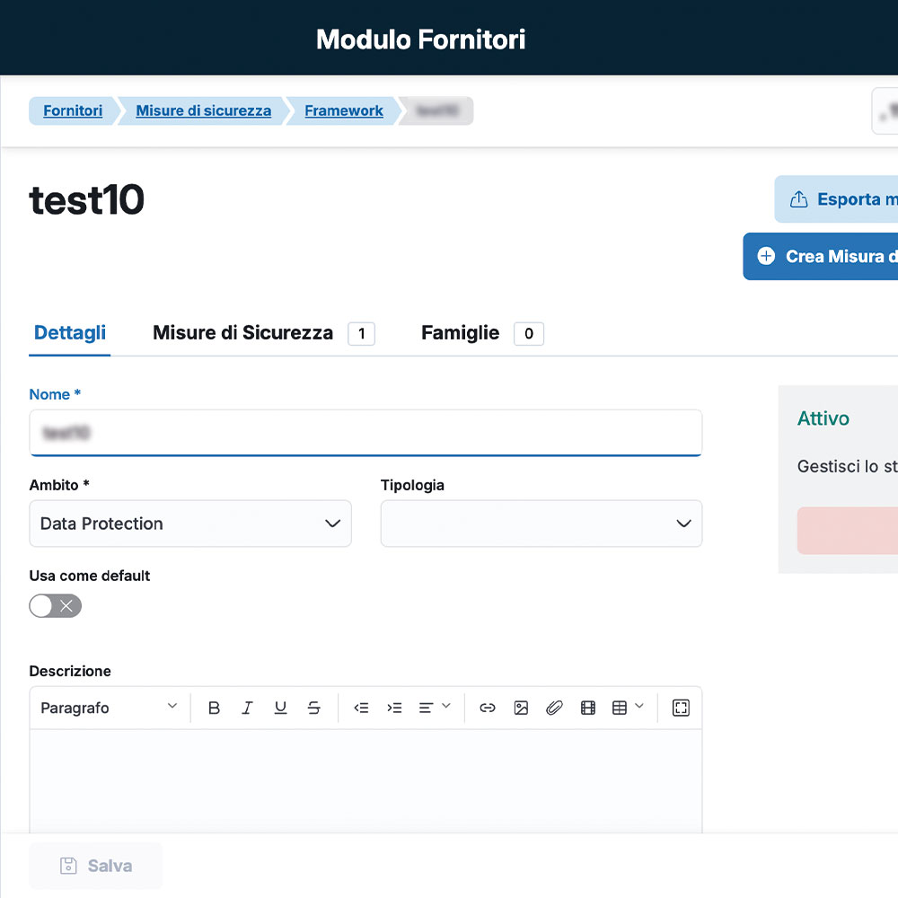
Task: Increase the indent in the editor
Action: tap(394, 709)
